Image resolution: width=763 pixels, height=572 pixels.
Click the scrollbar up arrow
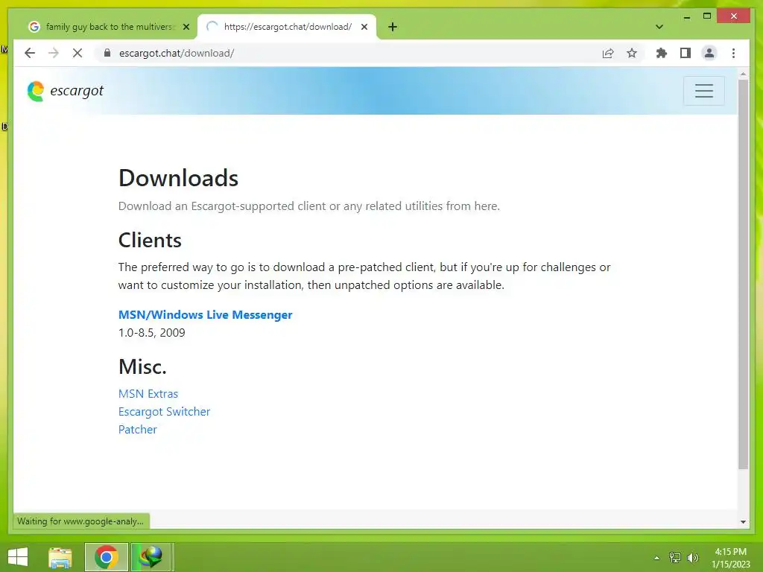click(743, 74)
